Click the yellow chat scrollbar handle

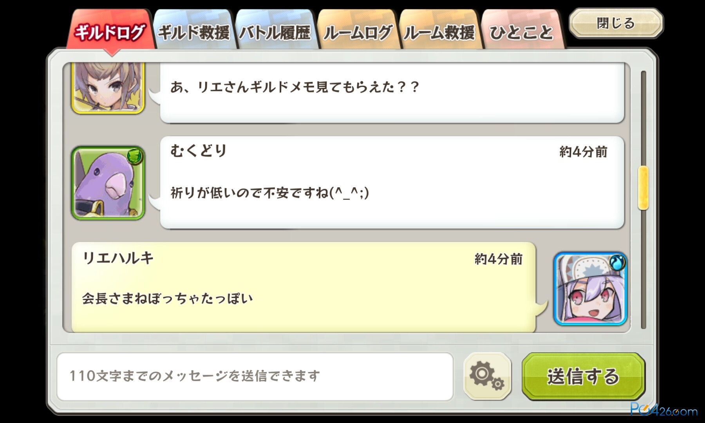click(x=643, y=188)
